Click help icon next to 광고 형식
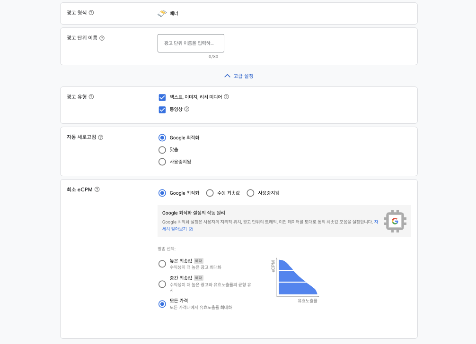This screenshot has width=476, height=344. pyautogui.click(x=91, y=13)
